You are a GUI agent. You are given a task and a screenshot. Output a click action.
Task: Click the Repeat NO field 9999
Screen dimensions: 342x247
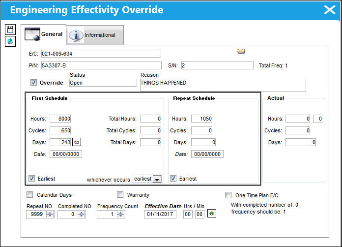pyautogui.click(x=36, y=214)
